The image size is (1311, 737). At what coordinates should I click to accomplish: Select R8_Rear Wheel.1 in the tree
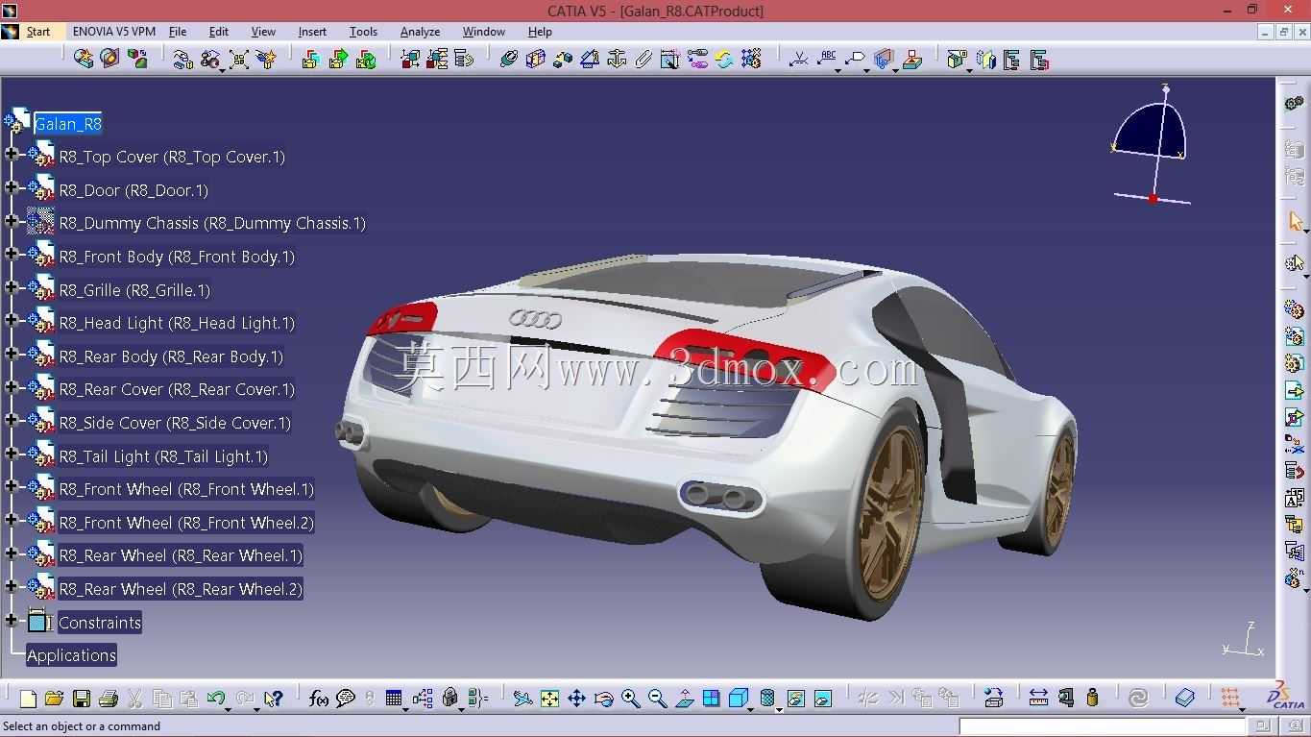click(181, 555)
